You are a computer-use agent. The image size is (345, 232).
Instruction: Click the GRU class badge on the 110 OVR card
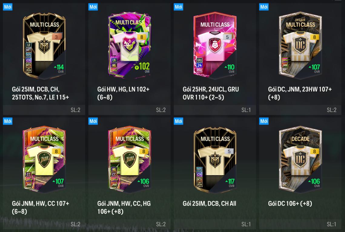click(x=199, y=60)
